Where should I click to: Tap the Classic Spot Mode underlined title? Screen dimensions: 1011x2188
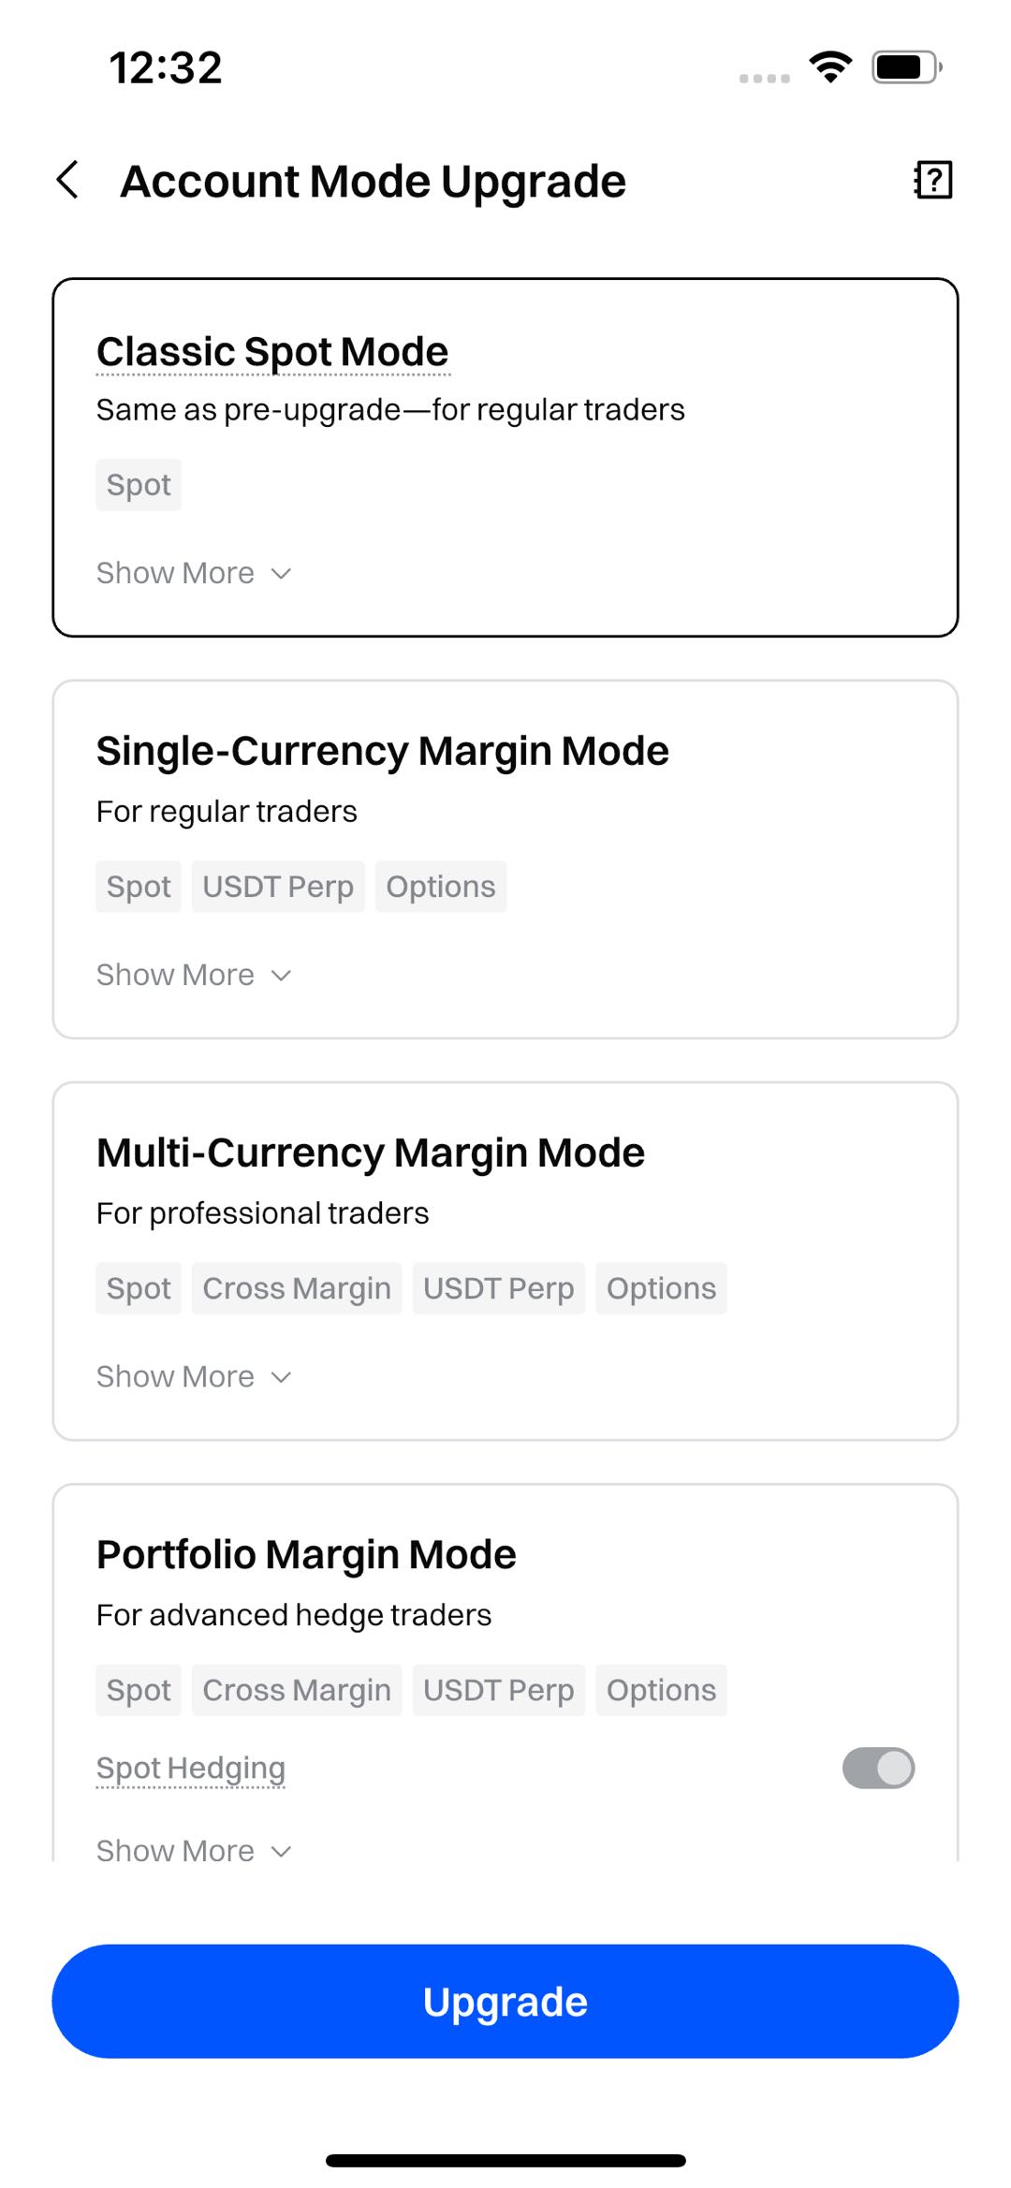tap(272, 352)
